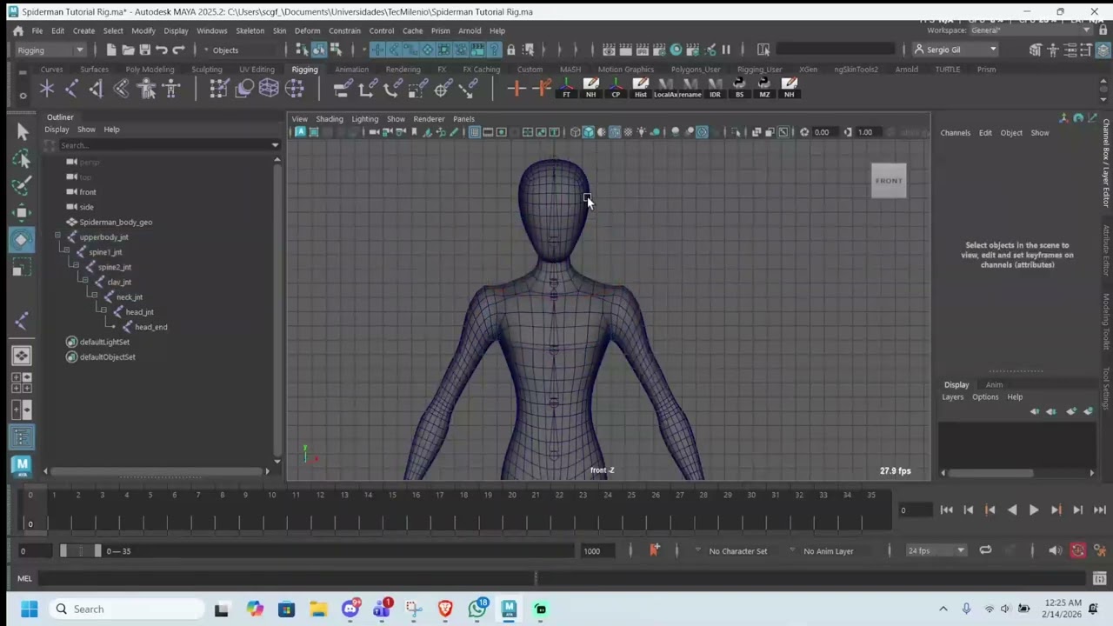Click the CP custom shelf button

(616, 88)
